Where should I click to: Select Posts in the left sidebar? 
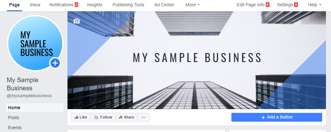14,118
